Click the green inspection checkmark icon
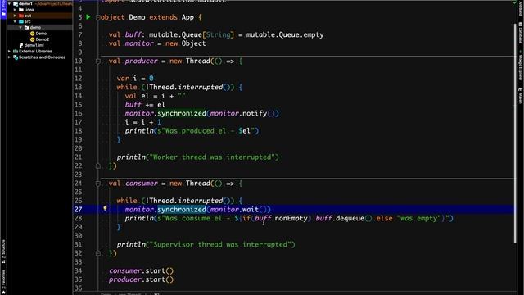The image size is (524, 295). click(x=515, y=2)
